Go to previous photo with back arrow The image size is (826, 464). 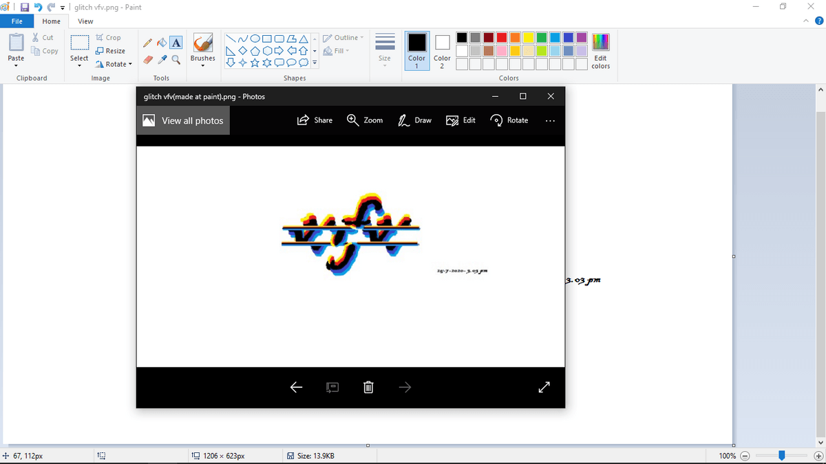[296, 388]
